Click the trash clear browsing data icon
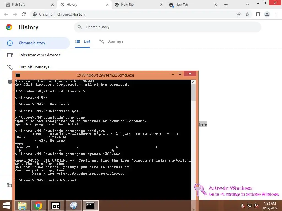The width and height of the screenshot is (282, 211). pyautogui.click(x=10, y=81)
